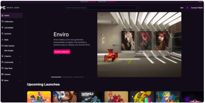Click the Eden Games controller icon
This screenshot has height=103, width=205.
pyautogui.click(x=2, y=46)
